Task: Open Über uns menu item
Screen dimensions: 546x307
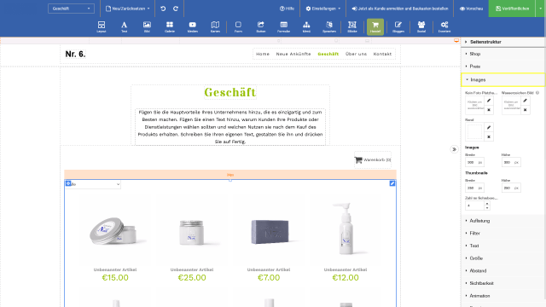Action: (356, 54)
